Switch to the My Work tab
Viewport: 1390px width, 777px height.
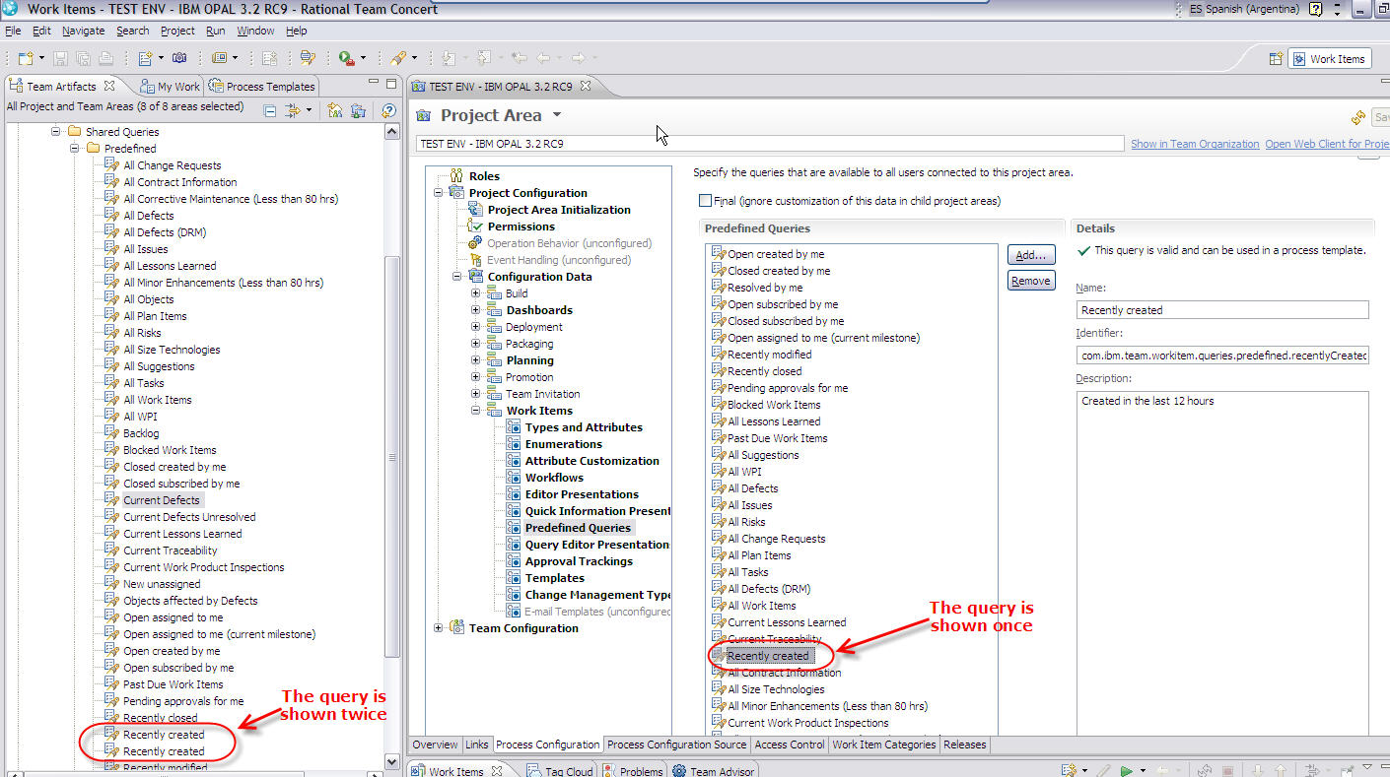[170, 86]
